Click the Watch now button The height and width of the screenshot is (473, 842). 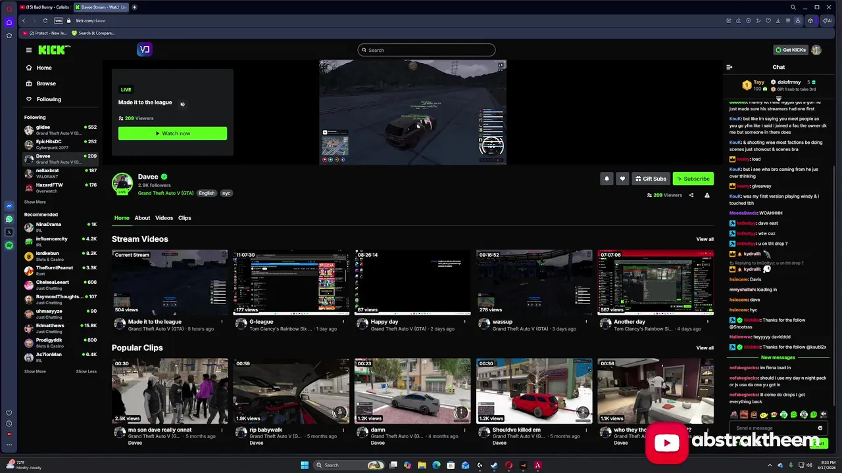pyautogui.click(x=172, y=133)
